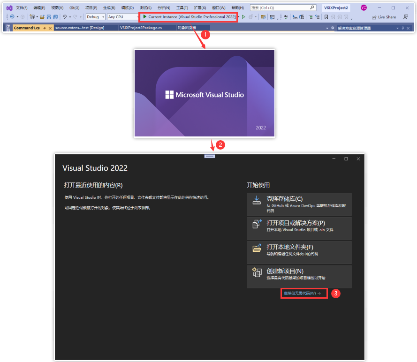Click the Open File folder icon
Image resolution: width=417 pixels, height=362 pixels.
click(x=42, y=17)
